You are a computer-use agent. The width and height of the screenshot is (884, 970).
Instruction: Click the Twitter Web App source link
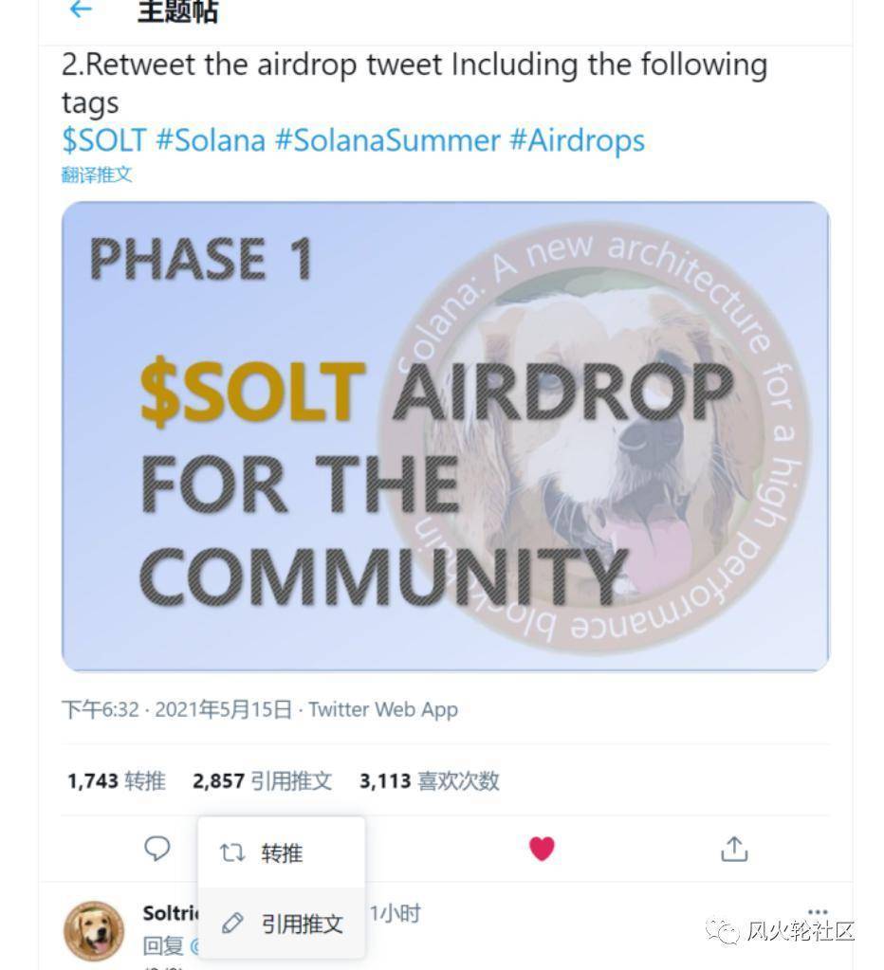pyautogui.click(x=383, y=709)
